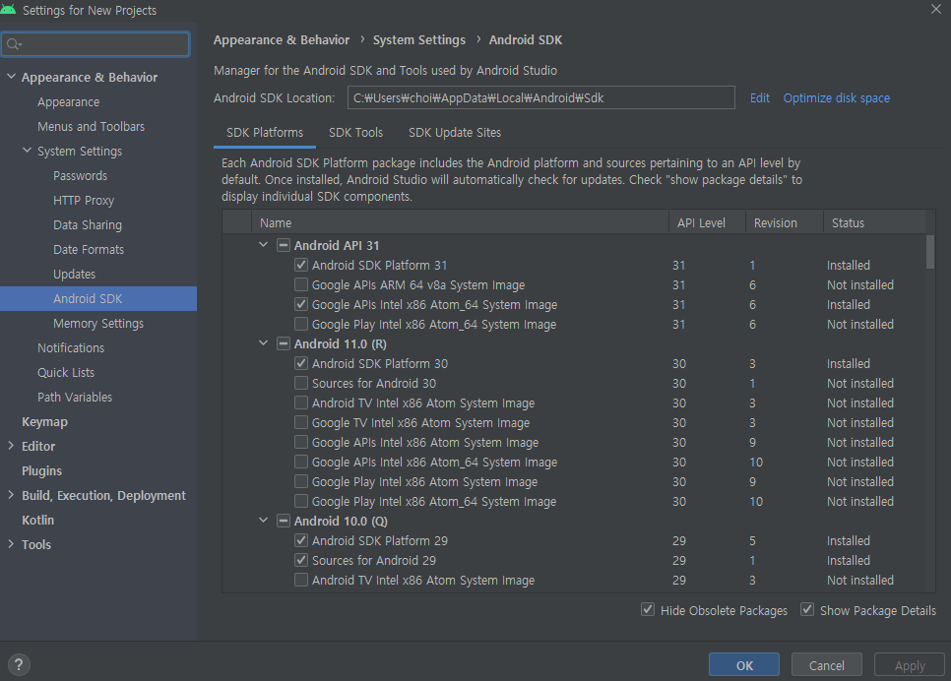Check Google APIs ARM 64 v8a System Image
Viewport: 951px width, 681px height.
[301, 284]
